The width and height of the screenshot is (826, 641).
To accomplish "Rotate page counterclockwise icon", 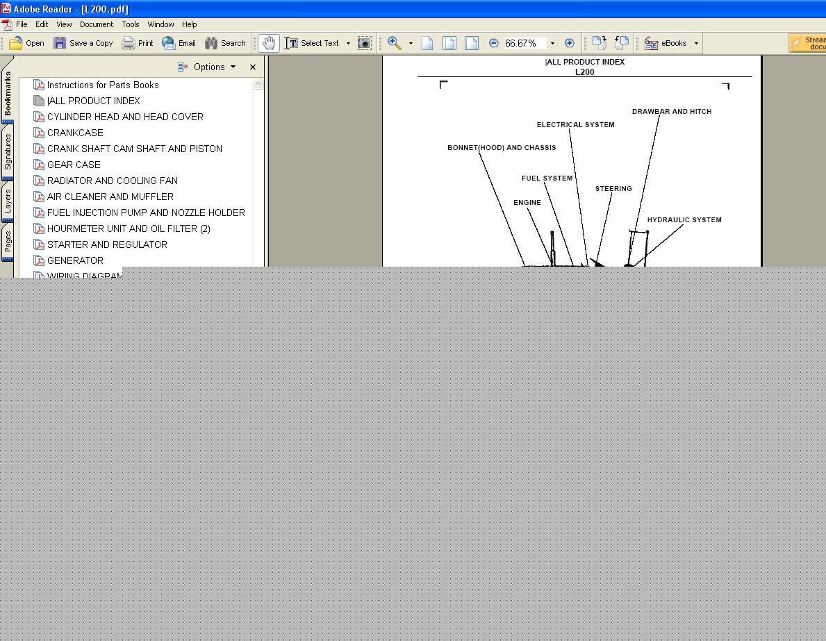I will pos(622,43).
